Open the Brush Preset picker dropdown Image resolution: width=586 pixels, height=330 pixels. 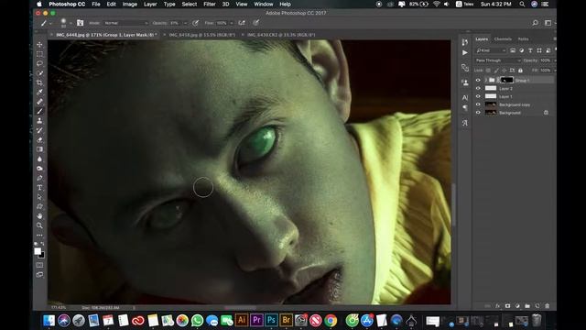[x=71, y=23]
